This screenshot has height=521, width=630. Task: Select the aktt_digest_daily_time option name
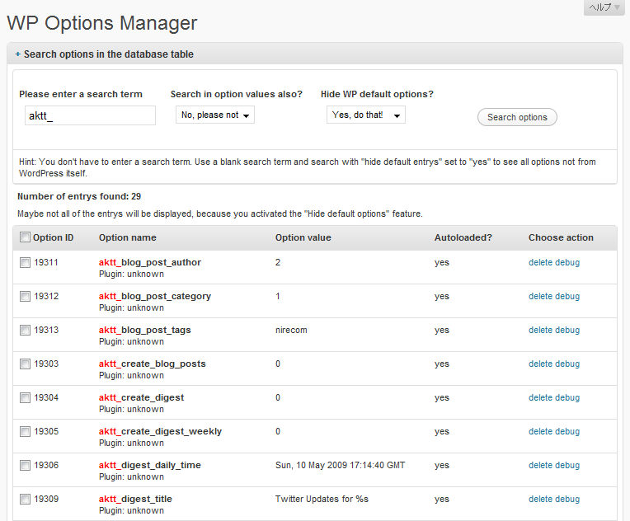pos(149,465)
